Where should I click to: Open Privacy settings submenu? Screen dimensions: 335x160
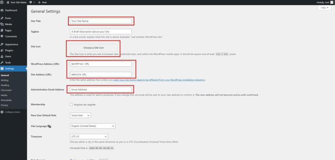4,105
